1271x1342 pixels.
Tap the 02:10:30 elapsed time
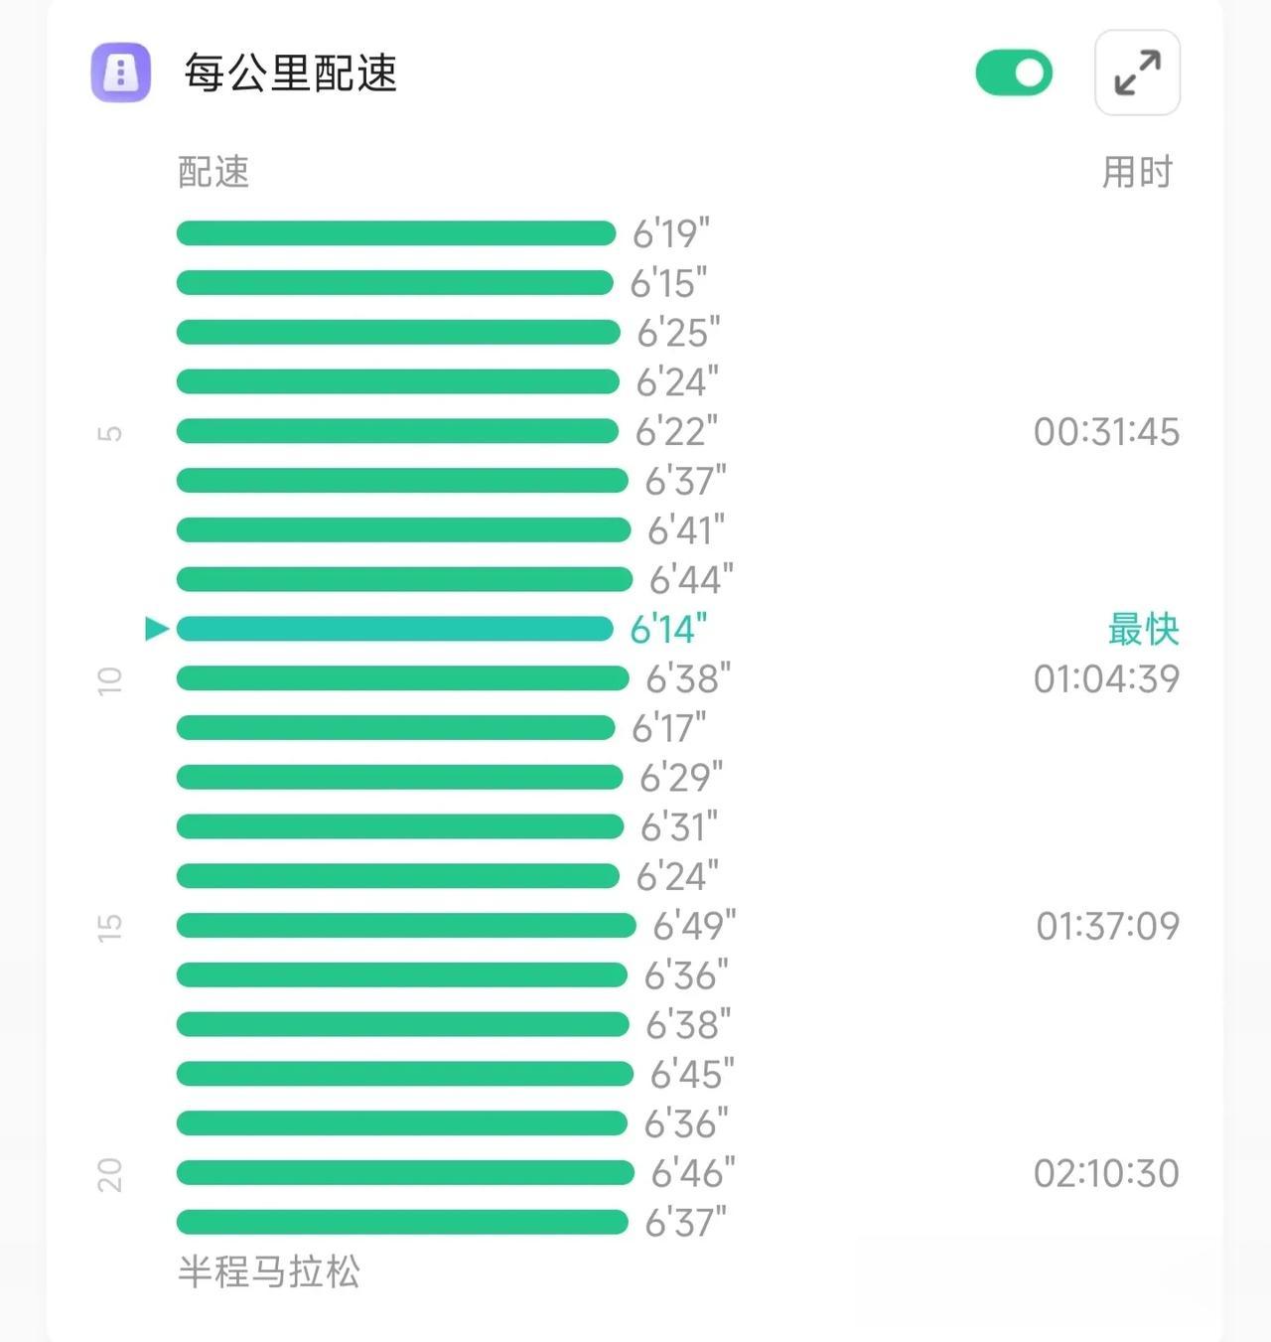[1106, 1173]
